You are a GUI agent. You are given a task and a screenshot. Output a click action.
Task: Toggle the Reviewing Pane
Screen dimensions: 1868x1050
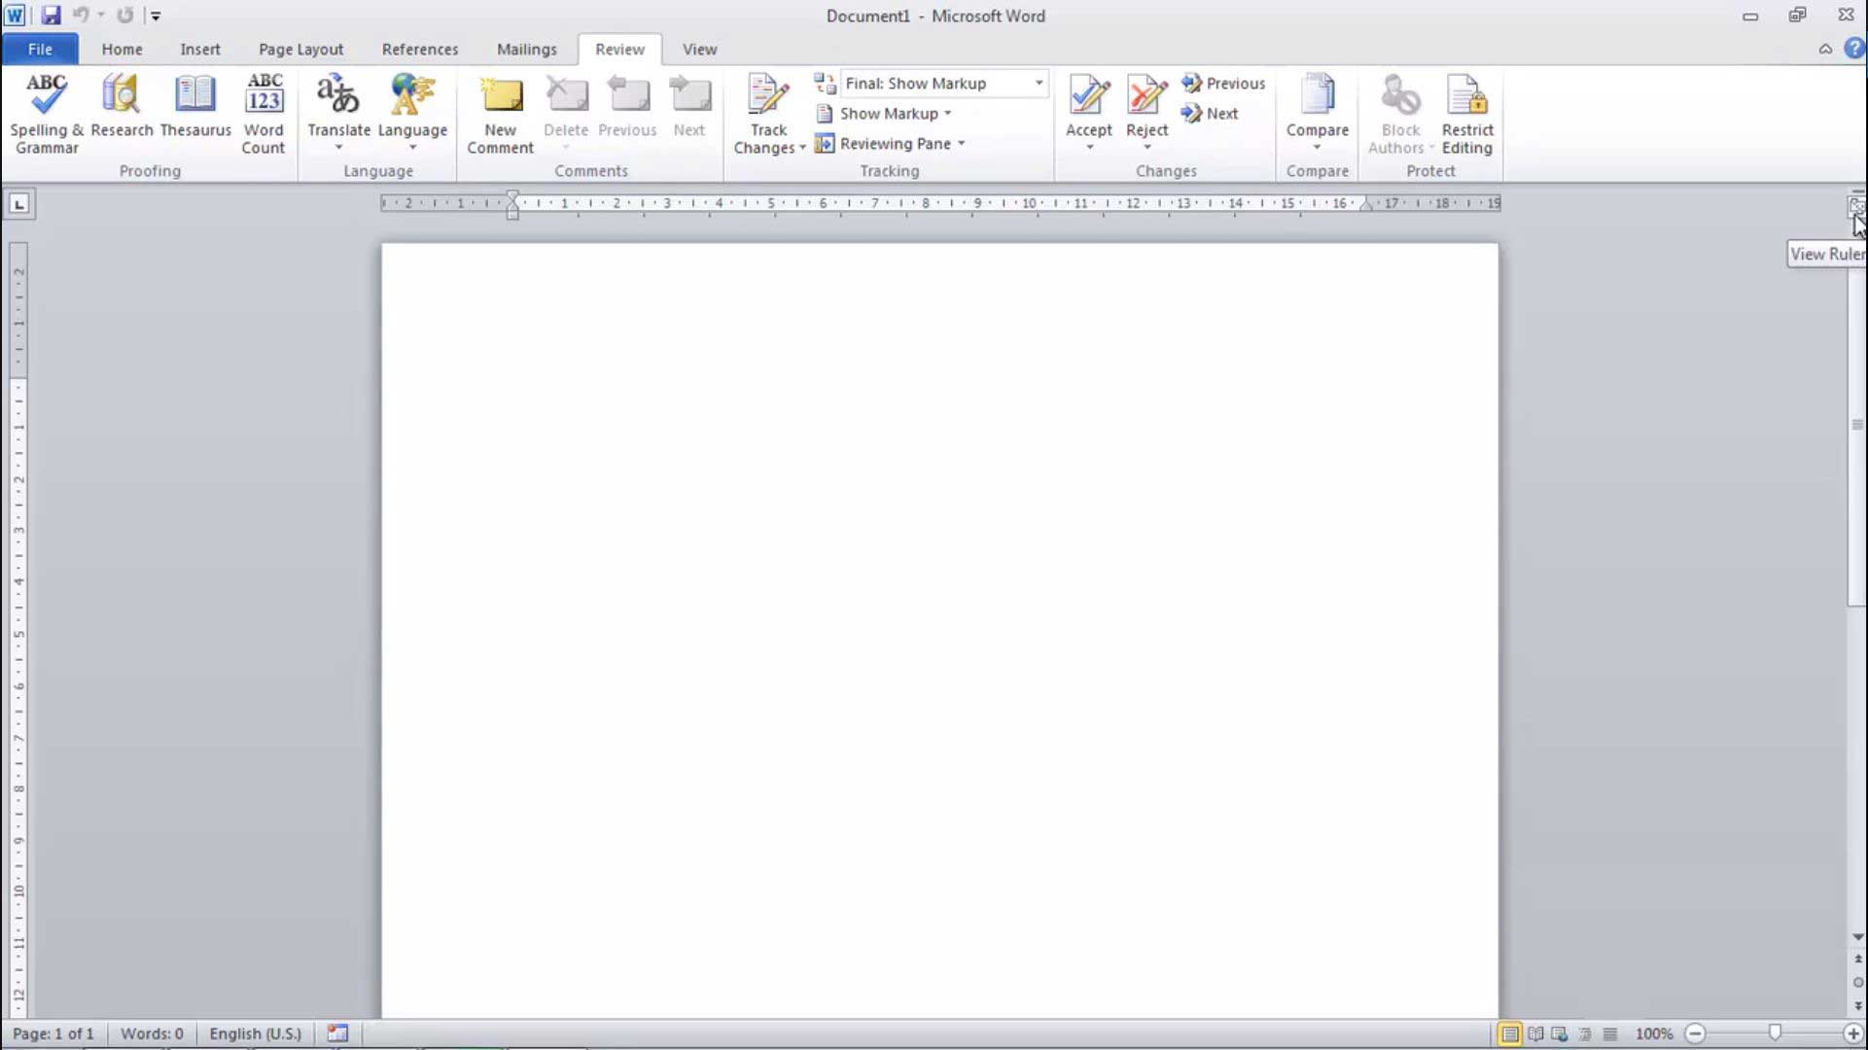(x=895, y=142)
